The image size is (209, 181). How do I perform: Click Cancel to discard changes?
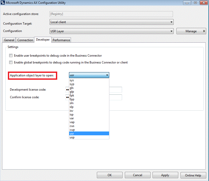pyautogui.click(x=138, y=175)
